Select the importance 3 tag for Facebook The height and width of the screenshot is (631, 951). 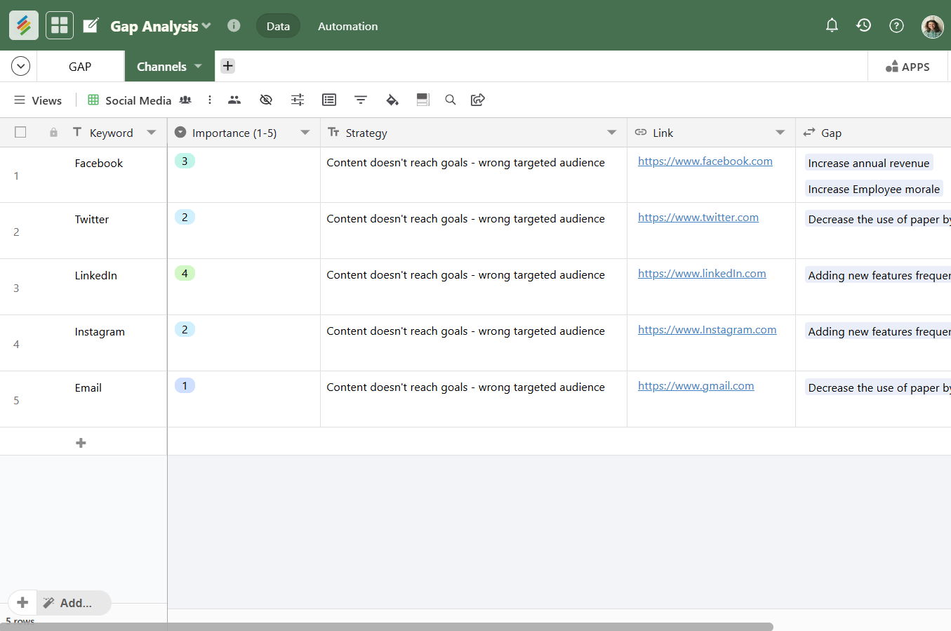tap(185, 161)
